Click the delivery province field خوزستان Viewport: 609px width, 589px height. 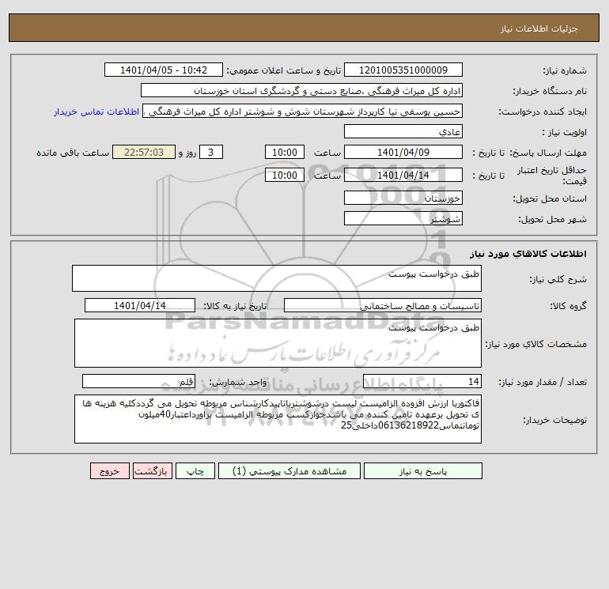point(403,198)
